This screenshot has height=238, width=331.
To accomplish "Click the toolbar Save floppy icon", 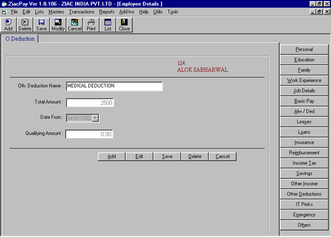I will [41, 25].
